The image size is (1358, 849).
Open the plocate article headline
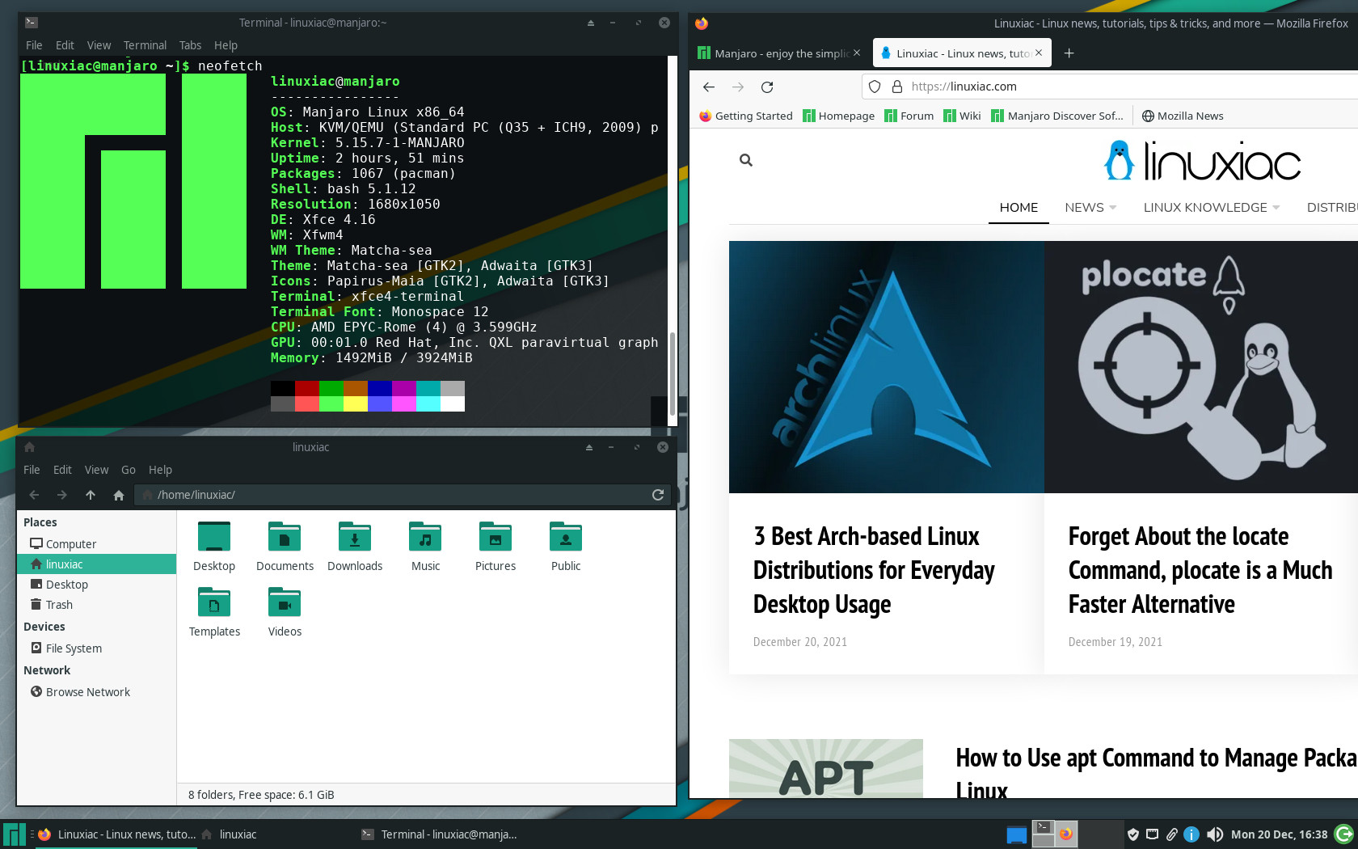click(1200, 570)
